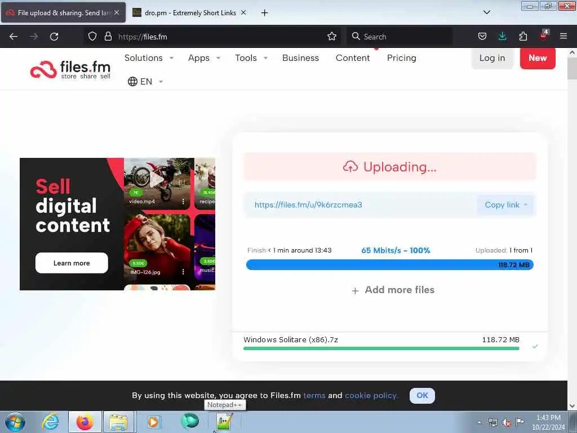Open Windows Explorer from the taskbar
This screenshot has width=577, height=433.
click(118, 422)
